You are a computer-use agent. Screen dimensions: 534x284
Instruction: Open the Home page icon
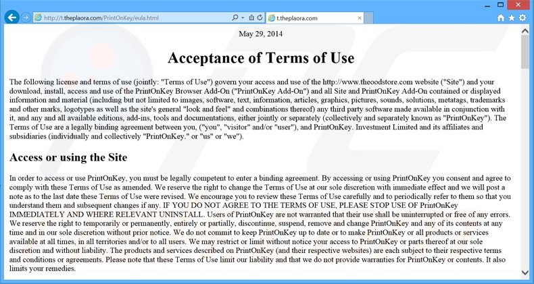coord(501,18)
